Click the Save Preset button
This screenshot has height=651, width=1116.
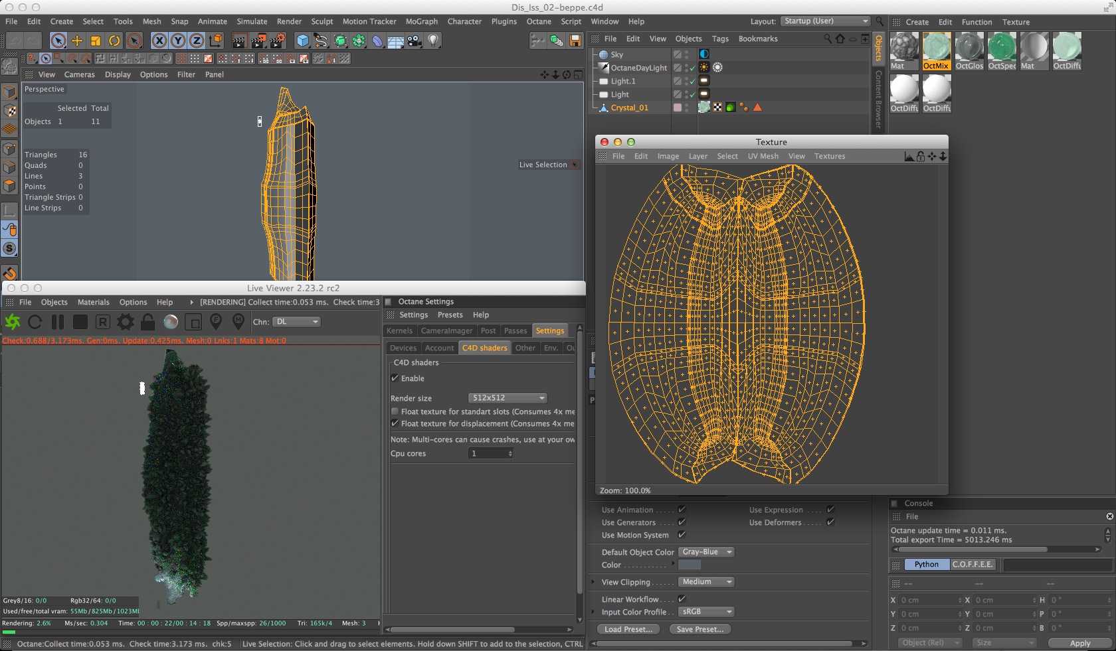coord(700,629)
